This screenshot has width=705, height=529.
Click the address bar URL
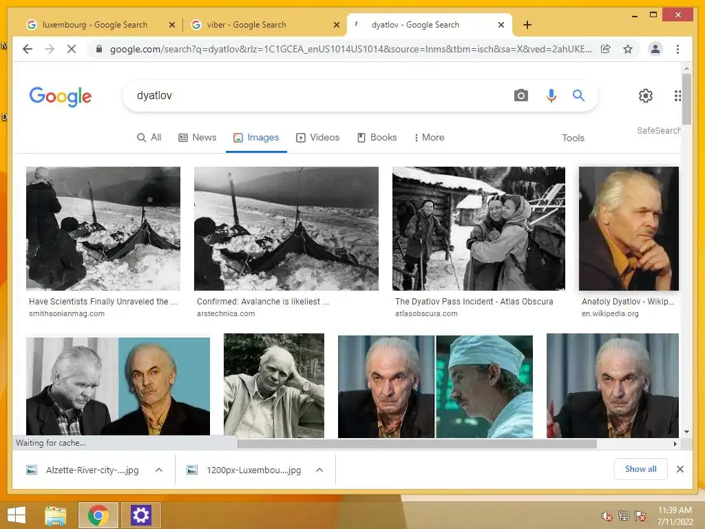pyautogui.click(x=350, y=49)
